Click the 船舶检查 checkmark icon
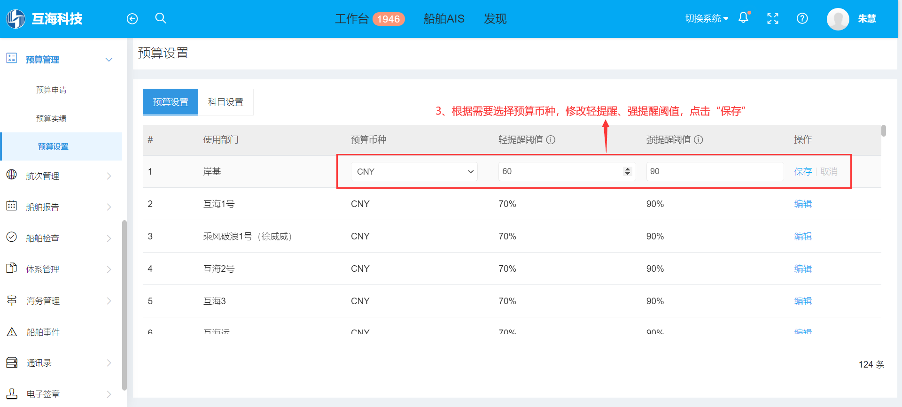This screenshot has height=407, width=902. click(12, 237)
